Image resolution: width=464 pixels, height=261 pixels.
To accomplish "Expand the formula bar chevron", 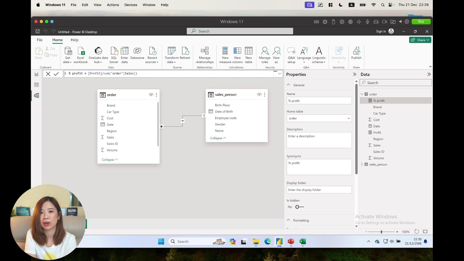I will (x=279, y=74).
